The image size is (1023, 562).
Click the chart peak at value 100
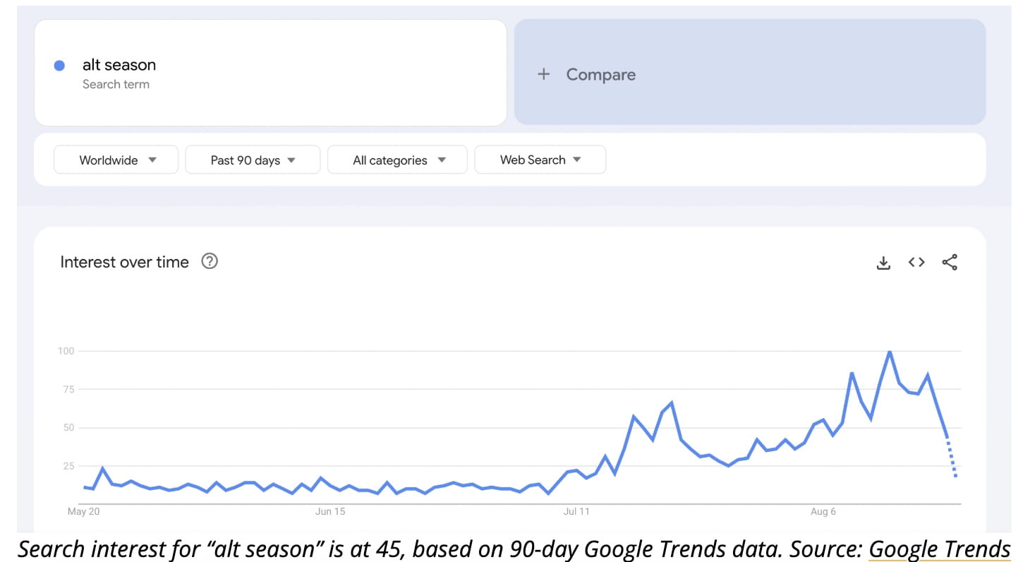890,350
